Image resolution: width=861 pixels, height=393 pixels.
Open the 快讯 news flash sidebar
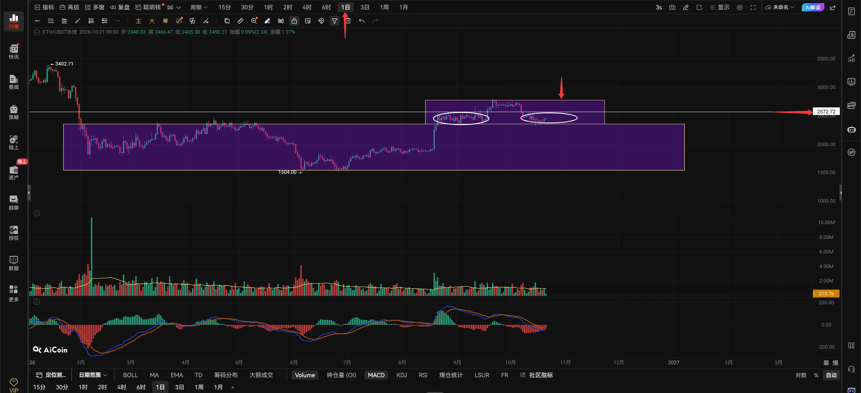click(13, 52)
